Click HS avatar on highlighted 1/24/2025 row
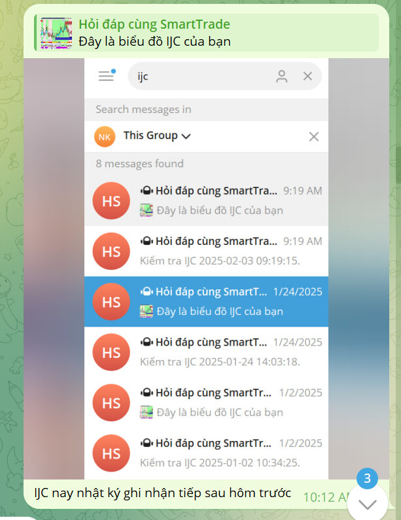The image size is (401, 520). pyautogui.click(x=111, y=301)
